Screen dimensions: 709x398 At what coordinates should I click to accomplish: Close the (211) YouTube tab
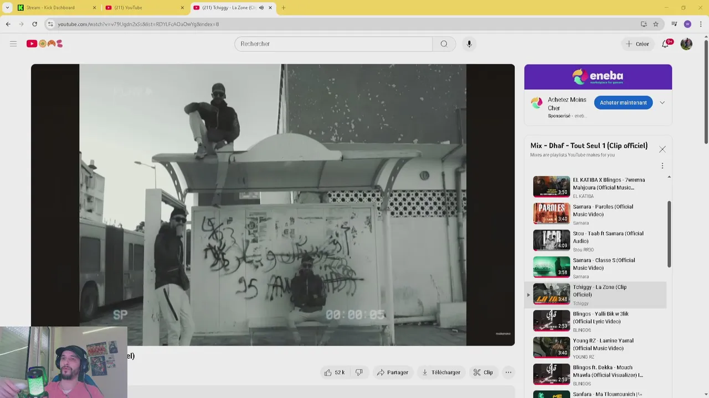[182, 8]
